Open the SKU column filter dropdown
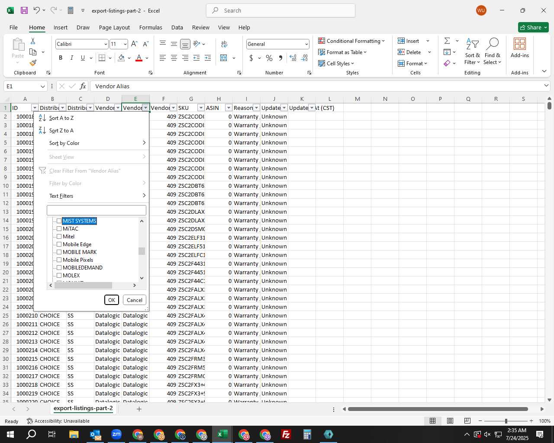Screen dimensions: 554x443 (x=201, y=108)
